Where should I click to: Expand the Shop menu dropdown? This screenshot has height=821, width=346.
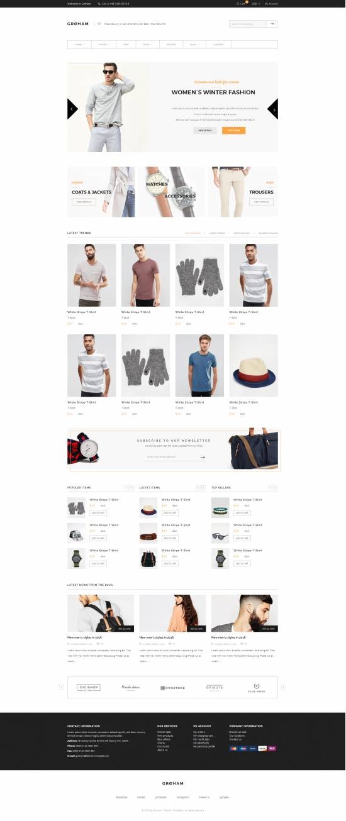pyautogui.click(x=147, y=45)
